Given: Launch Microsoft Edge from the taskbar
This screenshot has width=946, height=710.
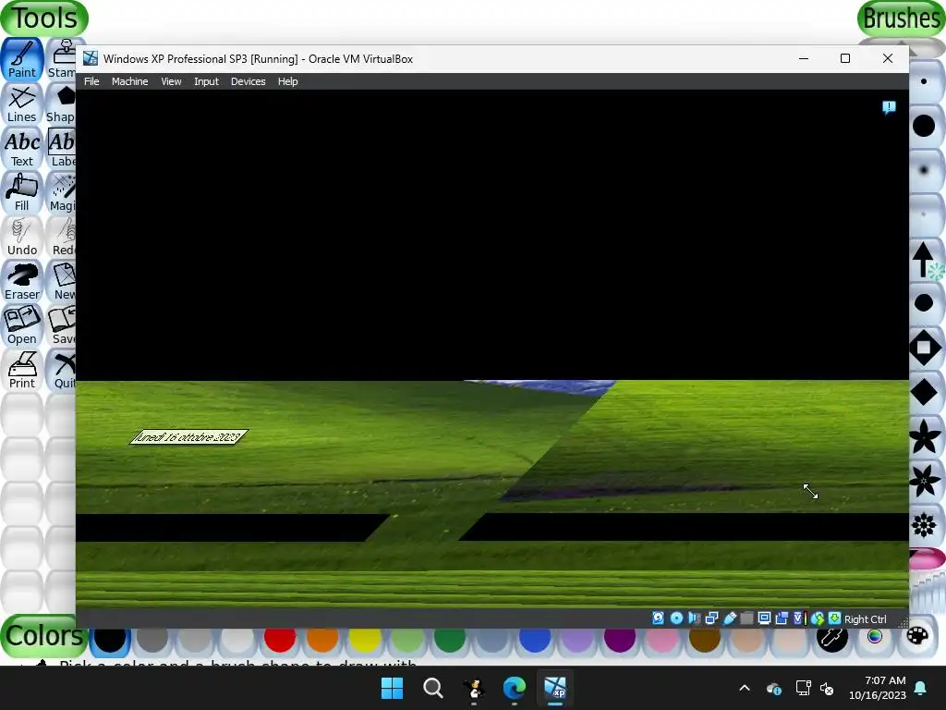Looking at the screenshot, I should [x=514, y=688].
